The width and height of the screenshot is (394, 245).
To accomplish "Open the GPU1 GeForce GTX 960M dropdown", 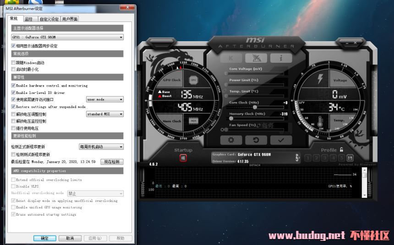I will (67, 37).
